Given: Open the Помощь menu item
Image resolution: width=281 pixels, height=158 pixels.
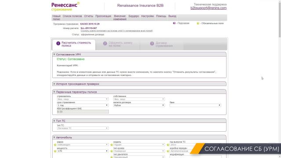Looking at the screenshot, I should point(161,16).
